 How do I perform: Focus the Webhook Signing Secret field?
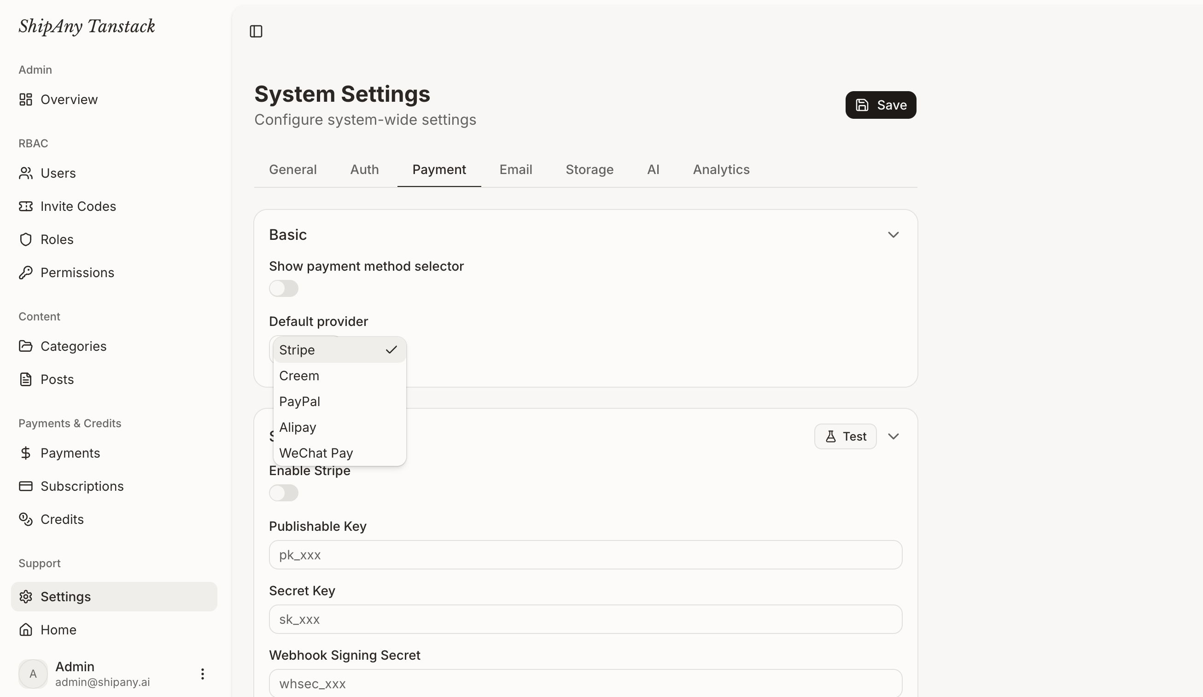point(585,683)
